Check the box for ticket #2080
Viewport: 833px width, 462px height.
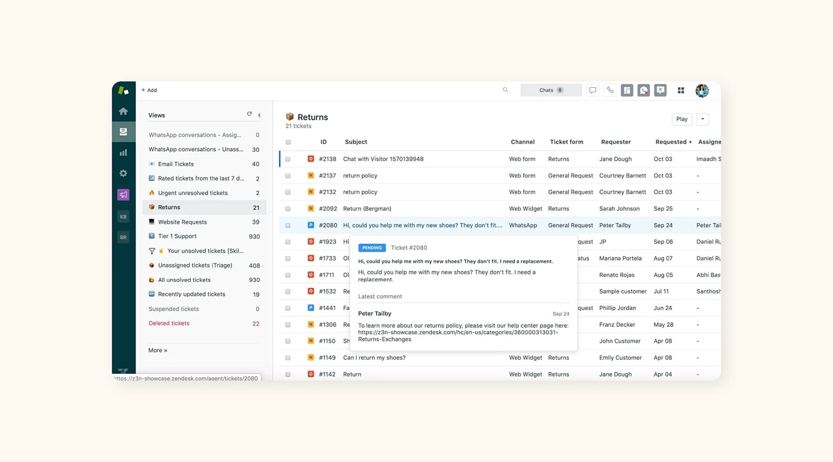pos(288,225)
